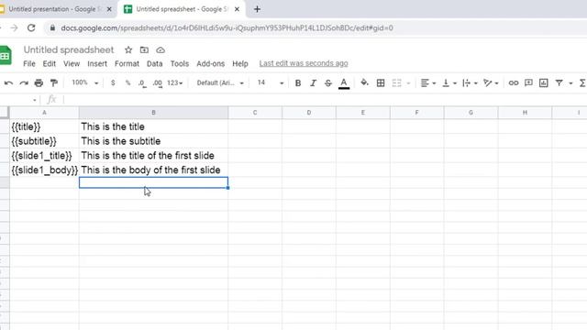The height and width of the screenshot is (330, 587).
Task: Click the browser forward arrow
Action: tap(14, 27)
